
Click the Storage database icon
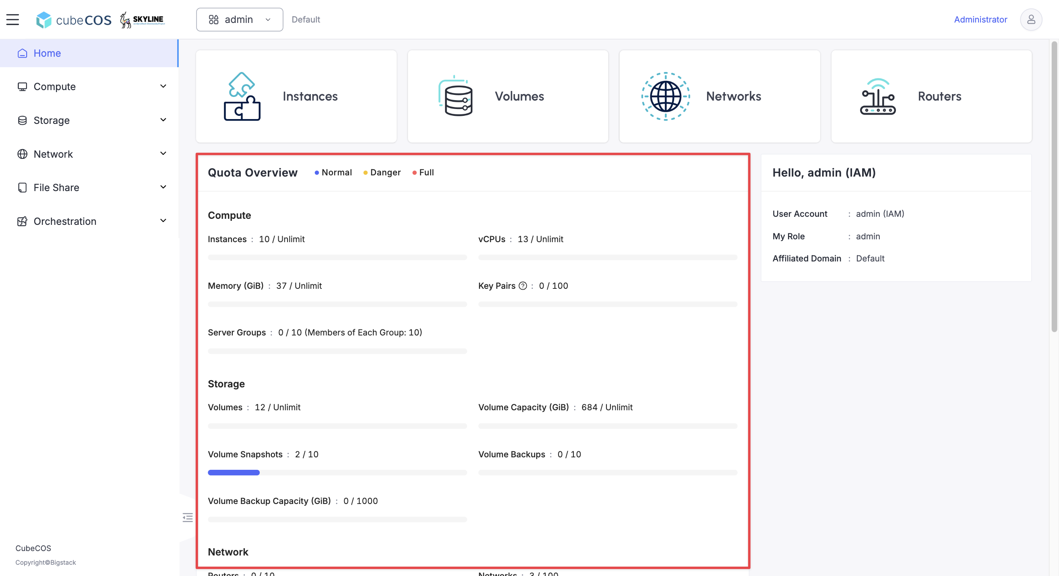[x=22, y=120]
